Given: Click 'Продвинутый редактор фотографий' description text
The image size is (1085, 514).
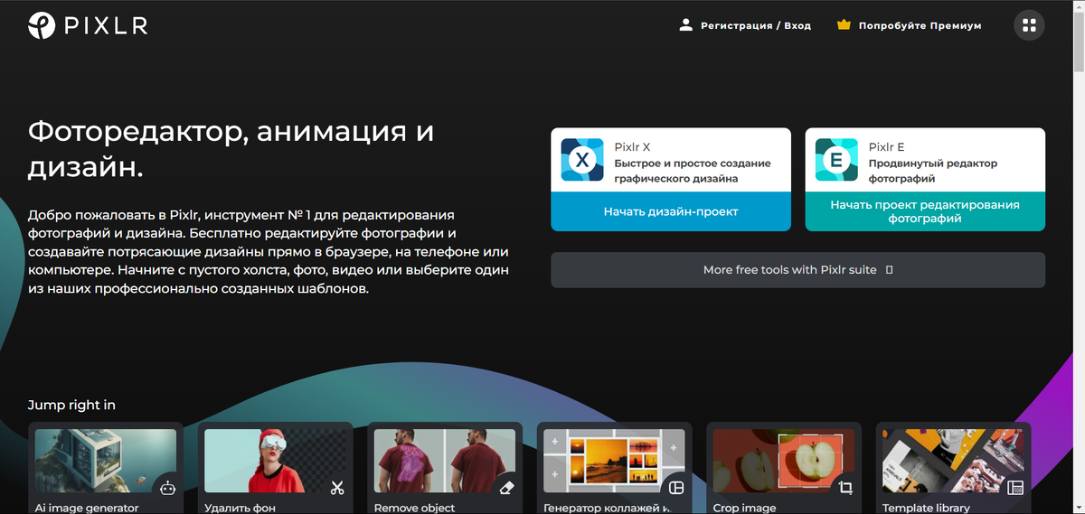Looking at the screenshot, I should click(933, 171).
